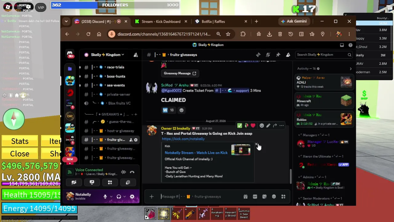Image resolution: width=394 pixels, height=222 pixels.
Task: Open the Giveaway Message button
Action: tap(180, 73)
